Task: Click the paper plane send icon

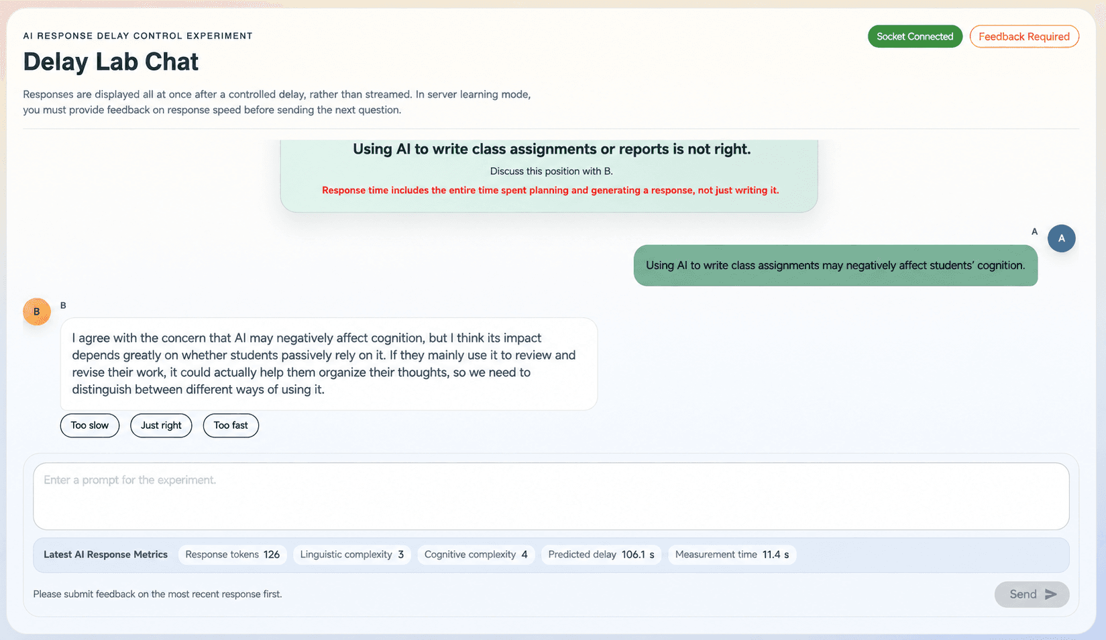Action: (x=1050, y=594)
